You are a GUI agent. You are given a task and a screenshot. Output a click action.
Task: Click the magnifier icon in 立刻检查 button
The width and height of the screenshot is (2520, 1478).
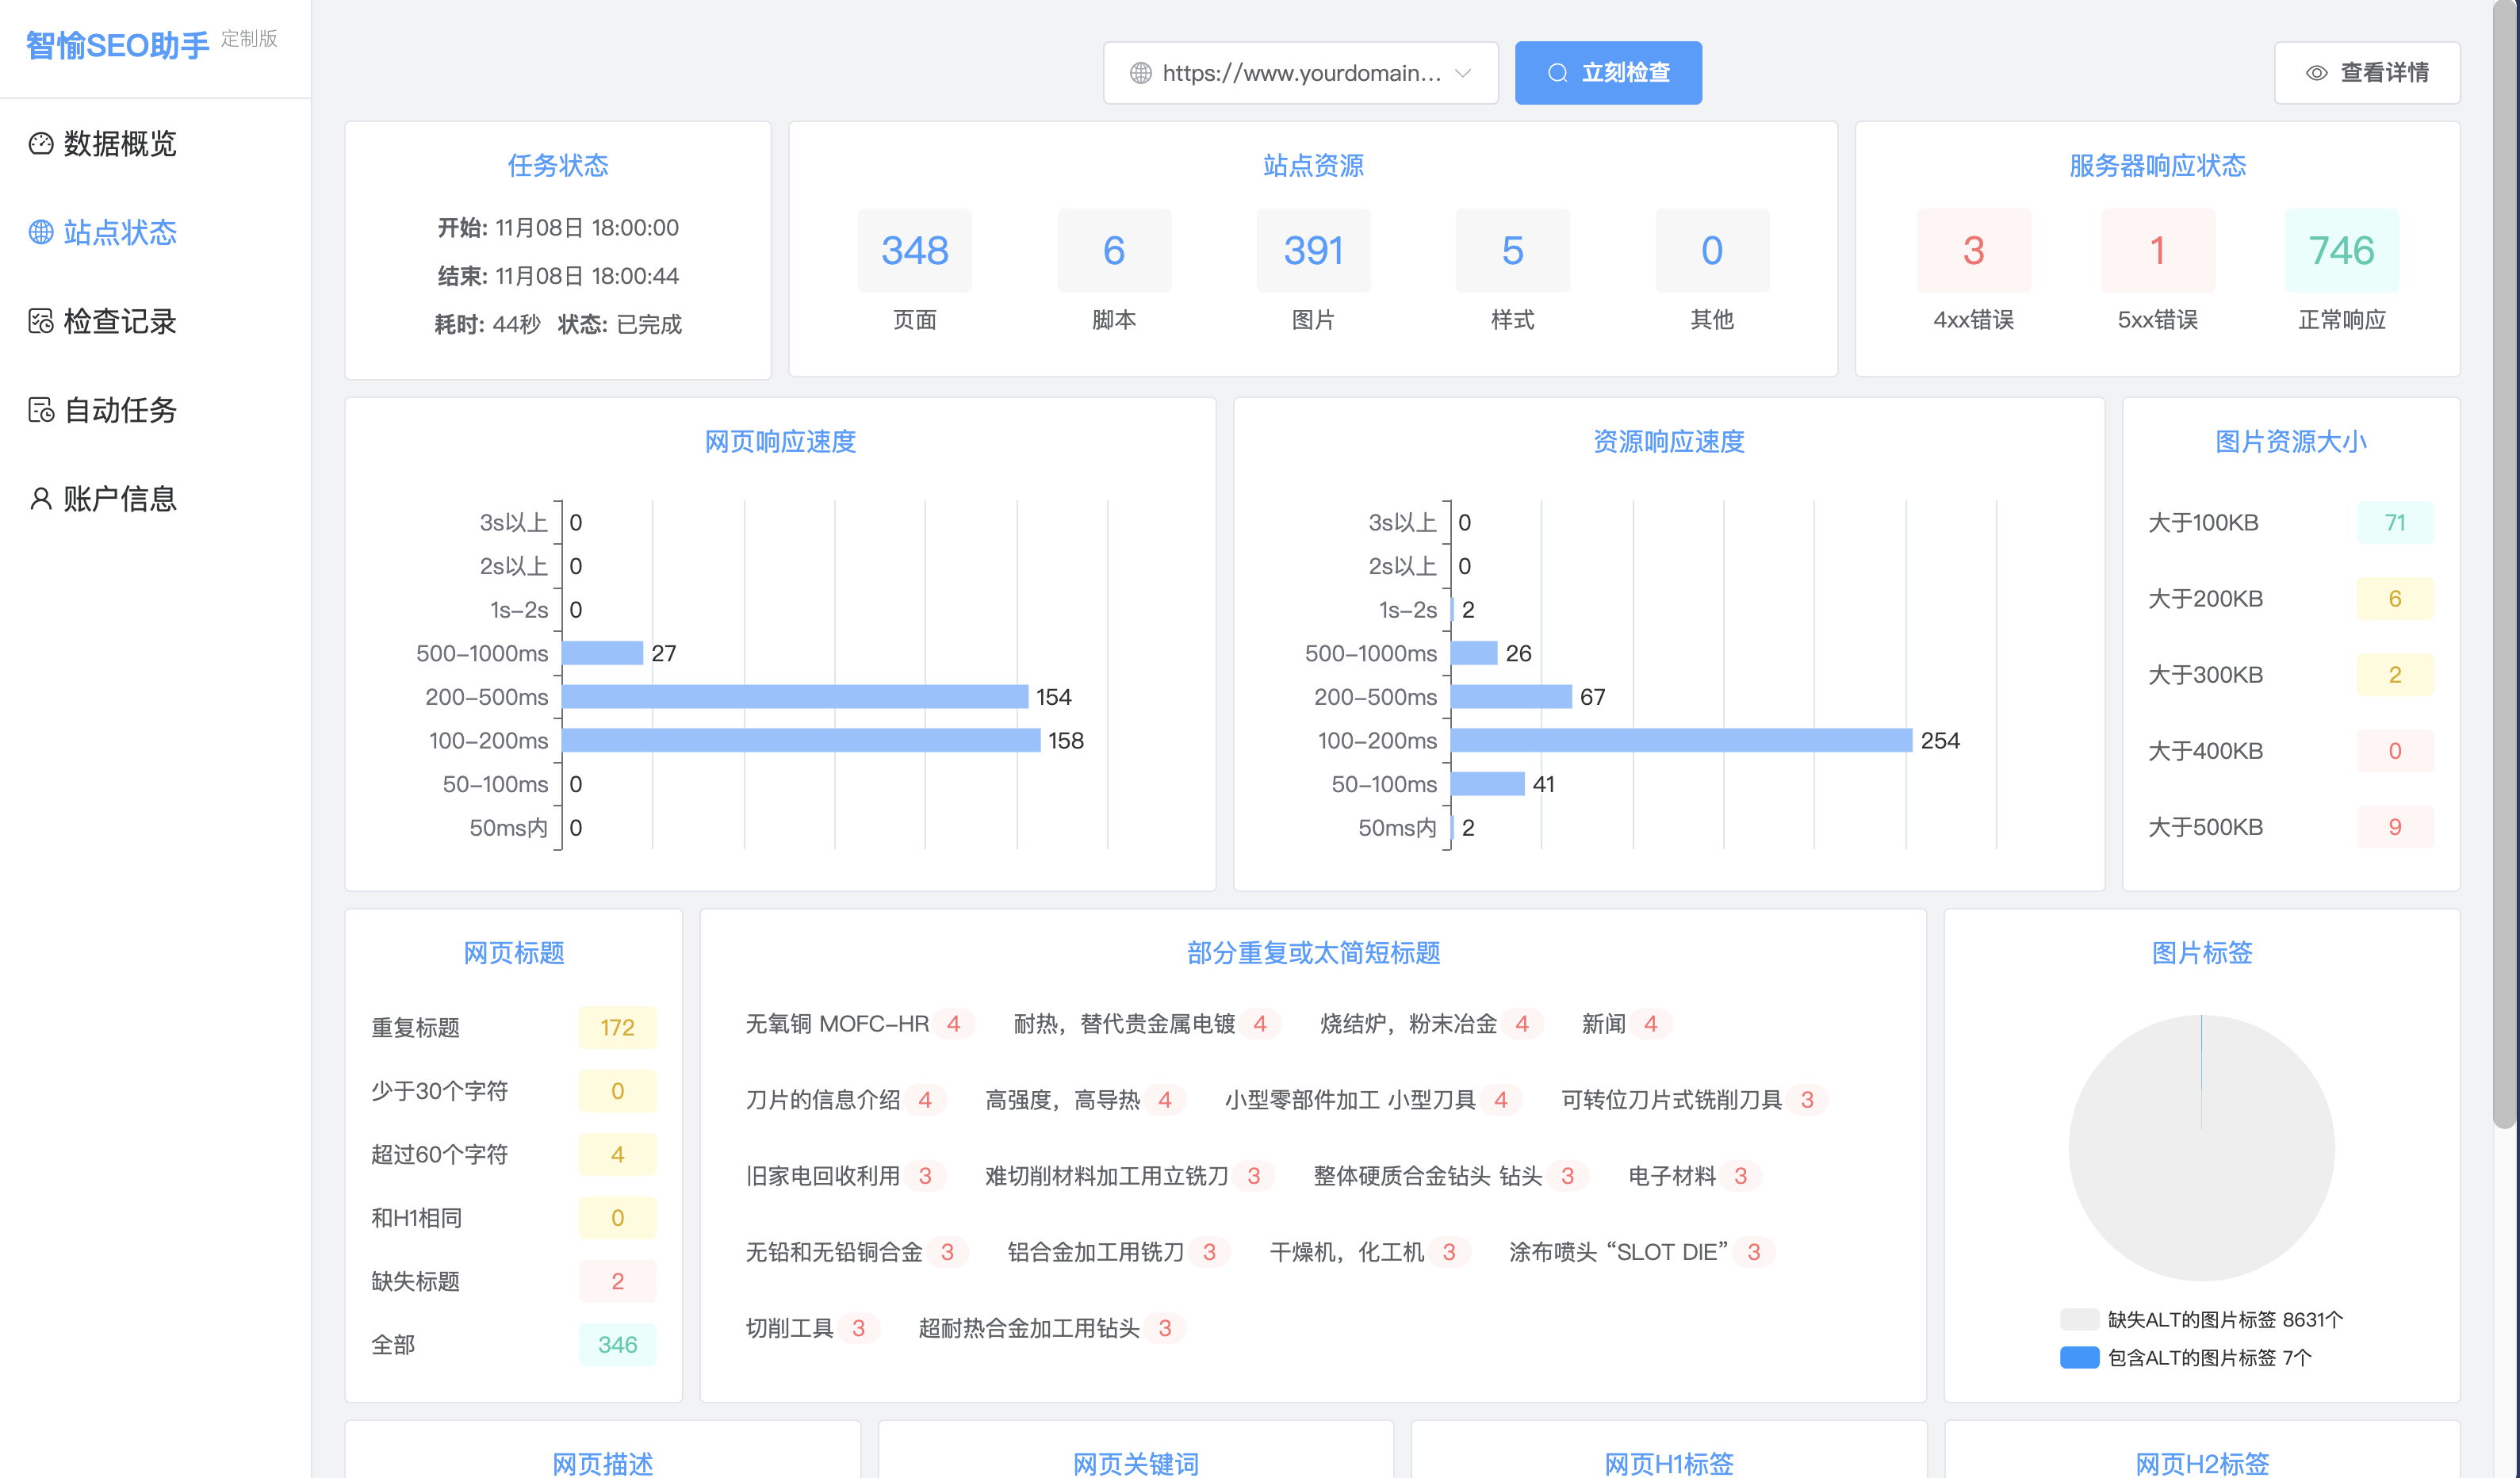click(1556, 72)
